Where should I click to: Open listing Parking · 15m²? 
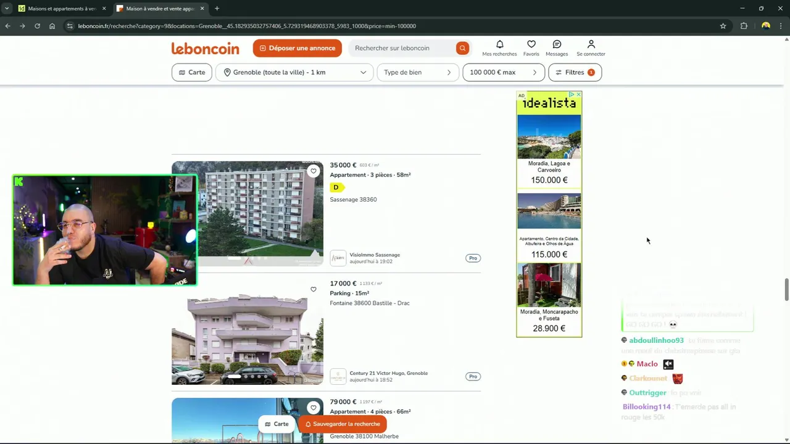349,293
